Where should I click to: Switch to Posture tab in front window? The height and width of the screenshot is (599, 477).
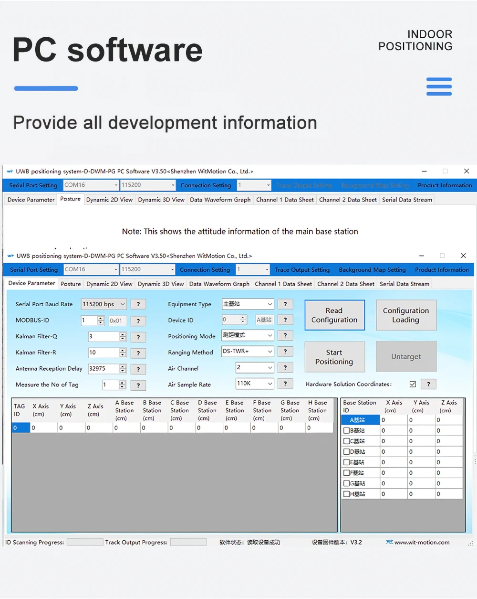(x=71, y=284)
